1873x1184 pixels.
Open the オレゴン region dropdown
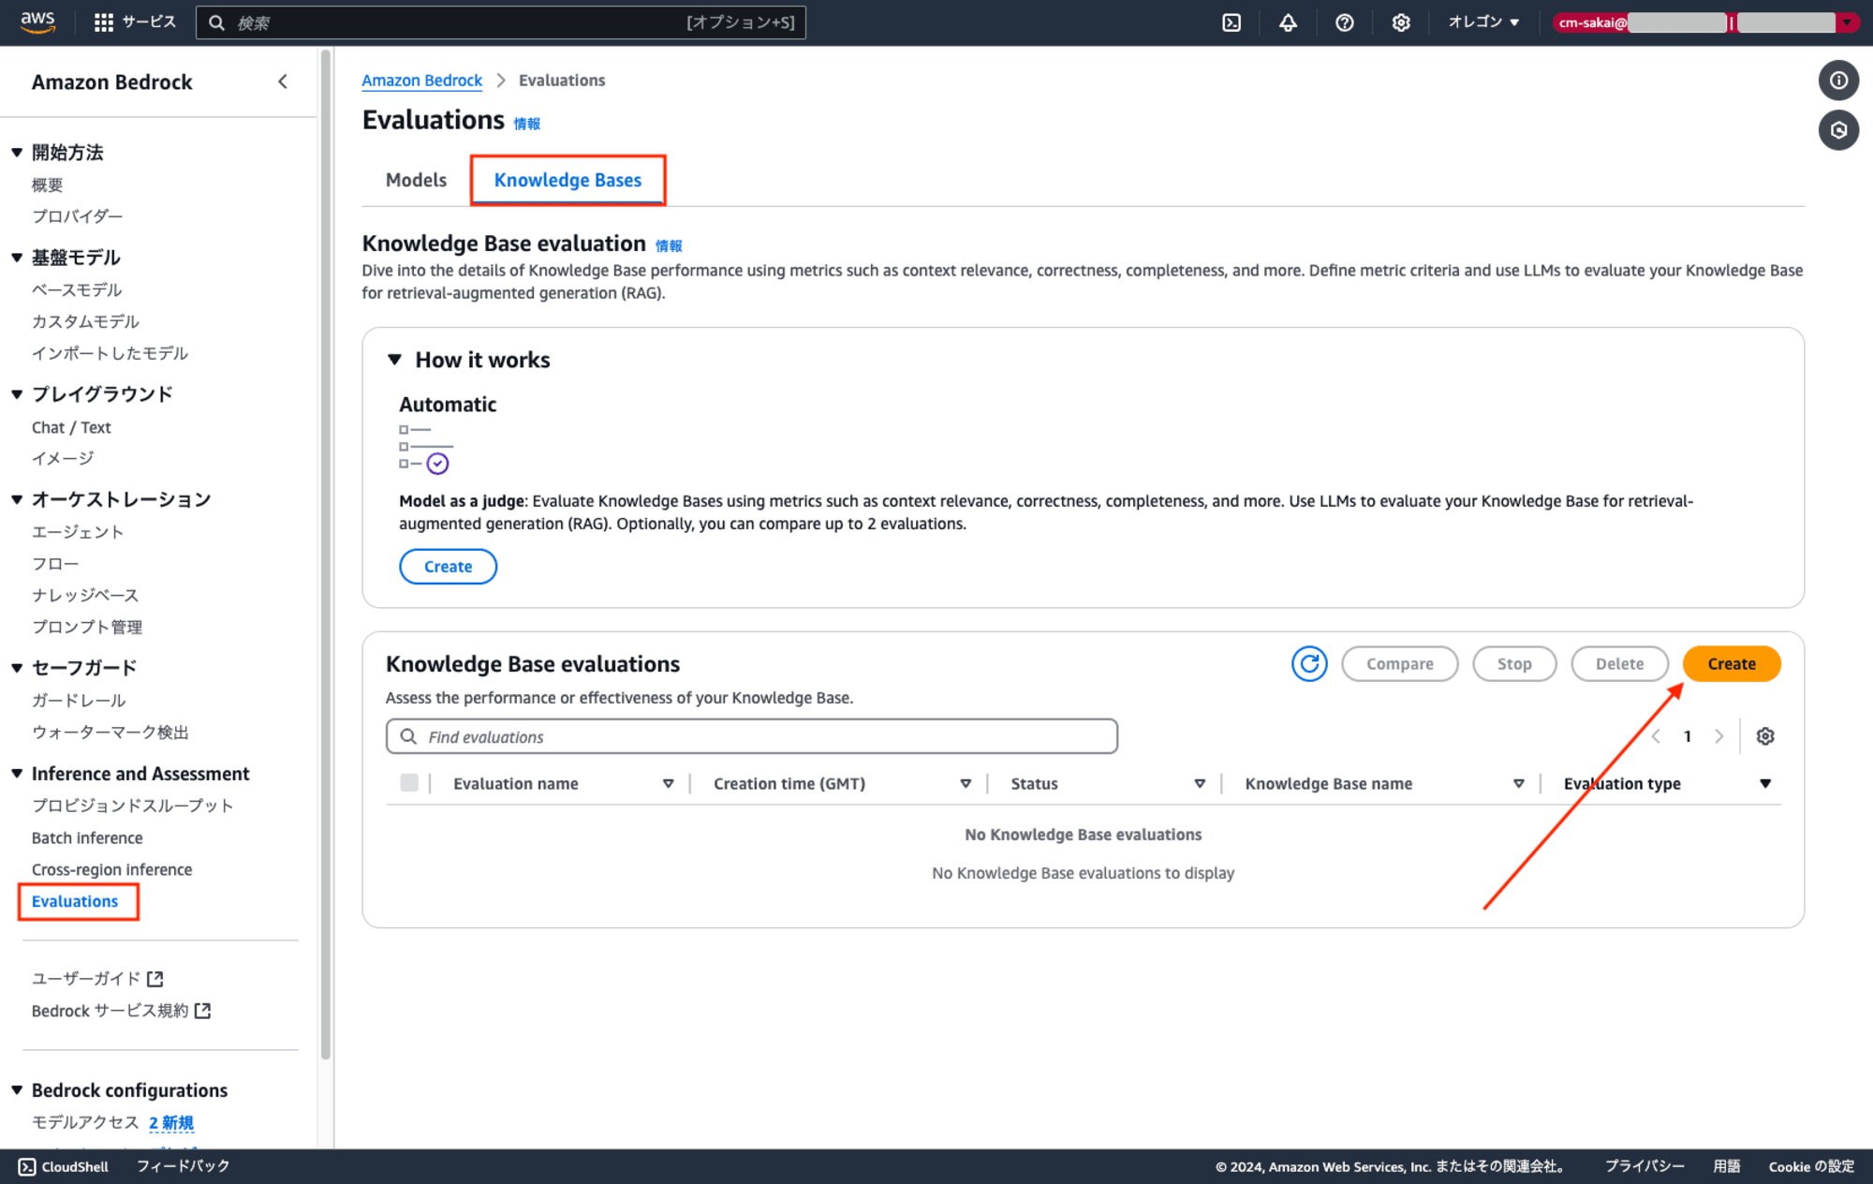(x=1483, y=22)
